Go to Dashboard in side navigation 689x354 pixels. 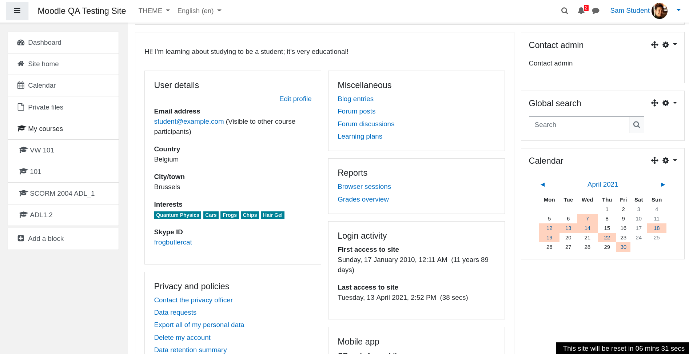coord(63,43)
